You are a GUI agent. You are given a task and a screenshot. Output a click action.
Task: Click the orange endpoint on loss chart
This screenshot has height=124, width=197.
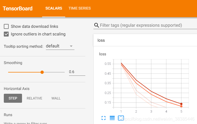[x=181, y=106]
